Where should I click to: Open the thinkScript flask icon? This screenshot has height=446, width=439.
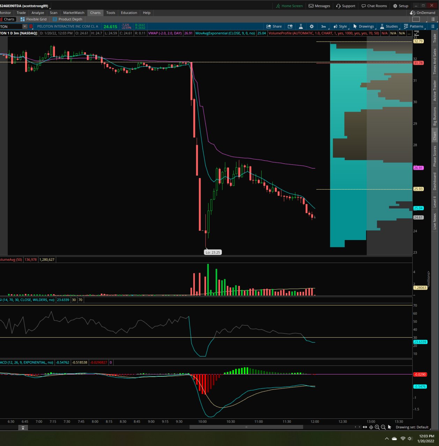point(301,27)
